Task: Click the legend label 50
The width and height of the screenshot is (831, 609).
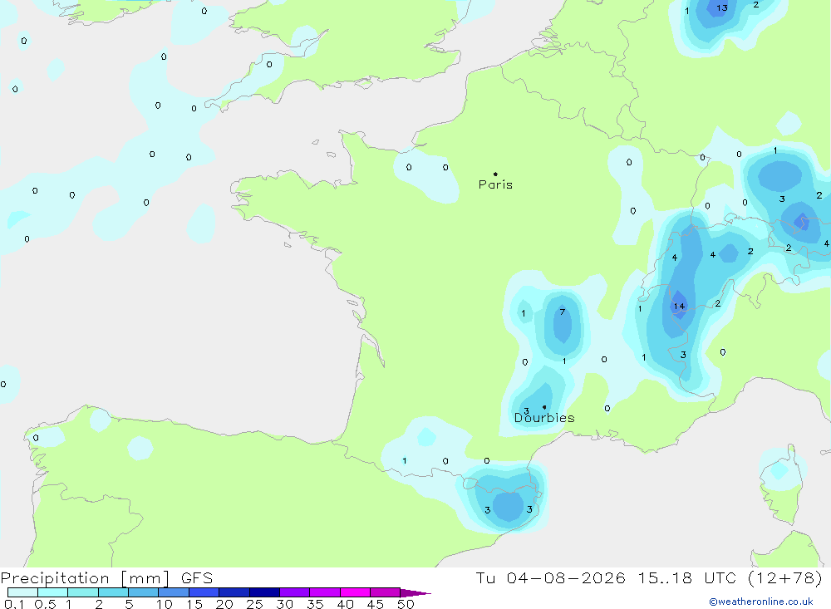Action: click(x=406, y=604)
